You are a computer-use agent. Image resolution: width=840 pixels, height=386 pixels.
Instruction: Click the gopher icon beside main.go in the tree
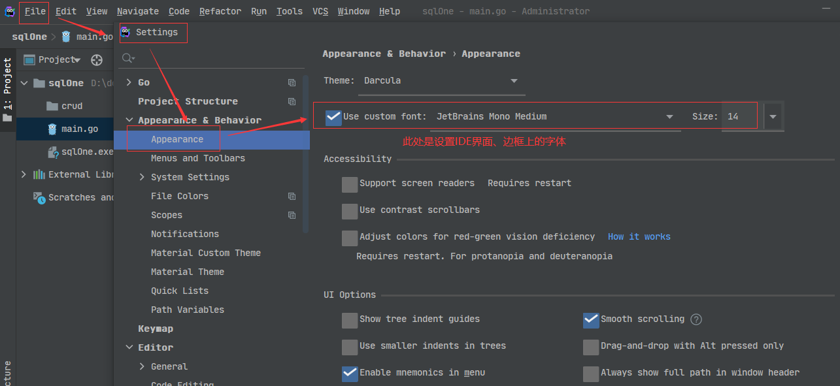(x=52, y=129)
